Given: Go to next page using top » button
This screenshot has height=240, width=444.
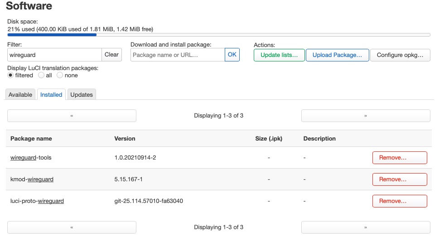Looking at the screenshot, I should click(x=366, y=116).
